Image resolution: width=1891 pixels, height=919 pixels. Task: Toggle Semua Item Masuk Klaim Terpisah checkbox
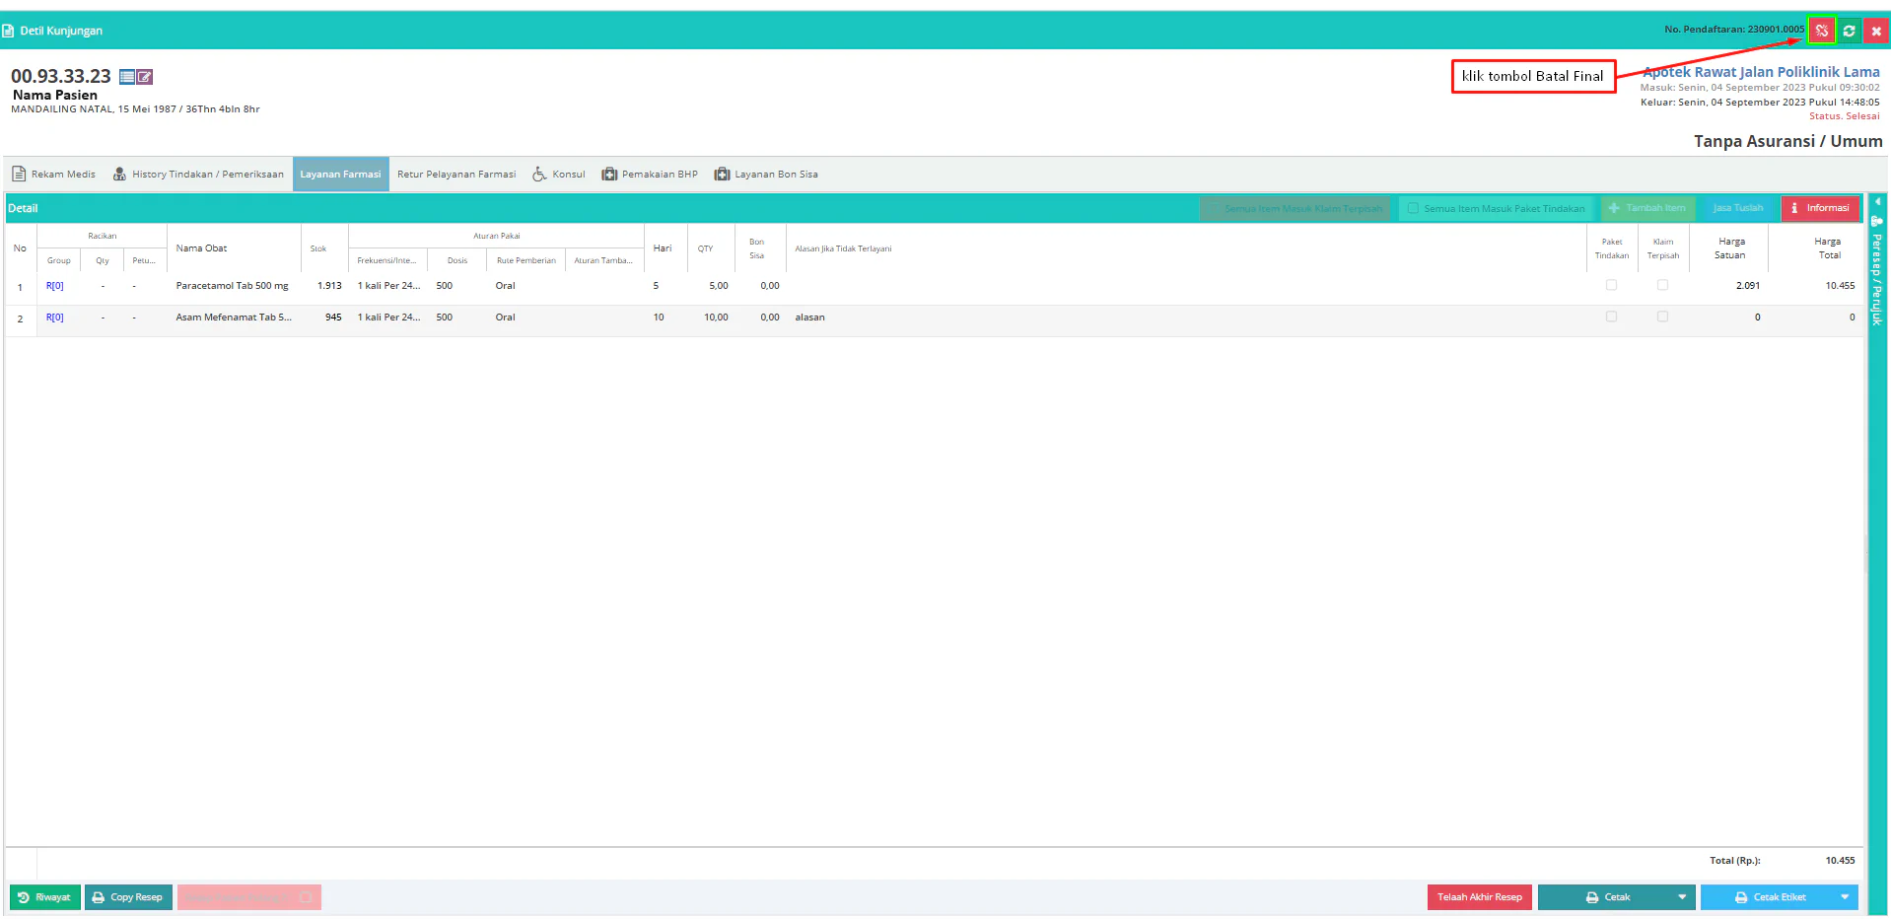(x=1214, y=208)
